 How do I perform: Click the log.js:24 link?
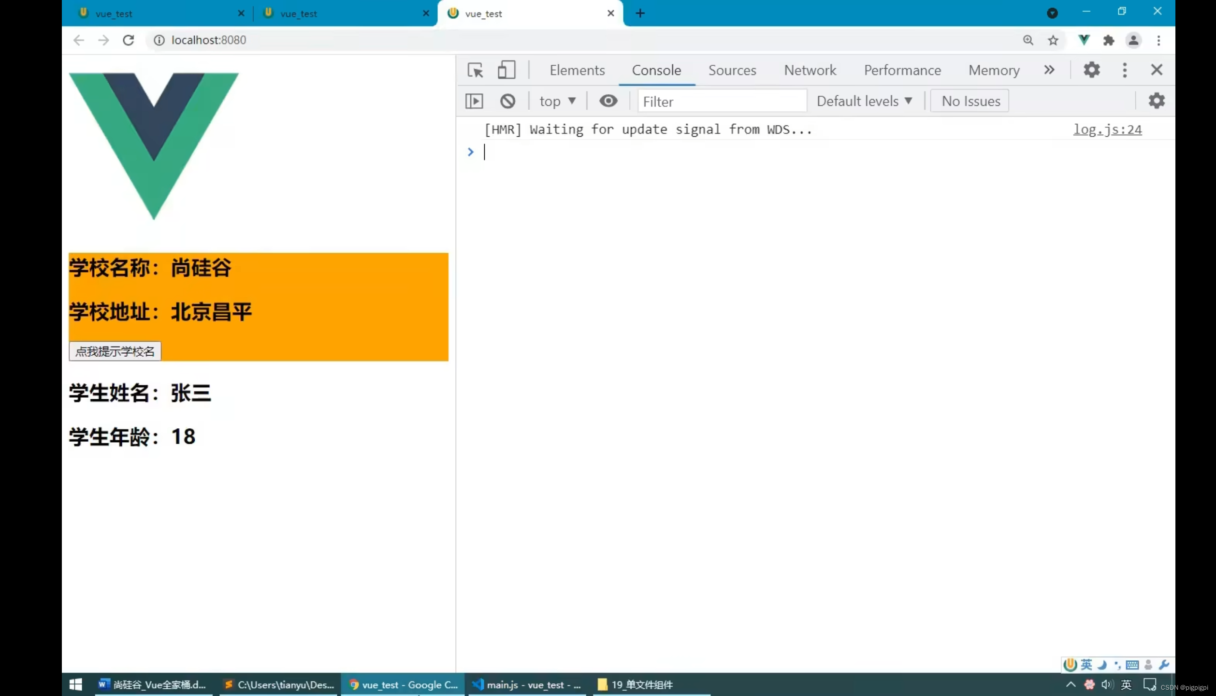pyautogui.click(x=1107, y=130)
